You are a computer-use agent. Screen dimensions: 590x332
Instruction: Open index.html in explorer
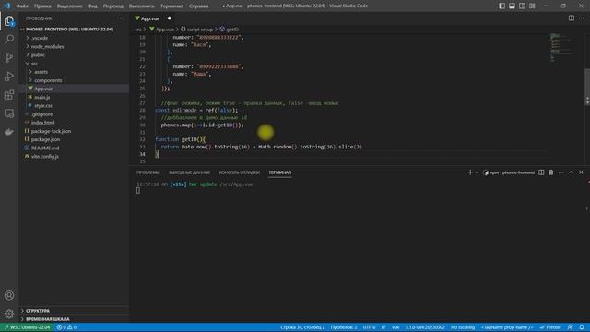[x=42, y=123]
